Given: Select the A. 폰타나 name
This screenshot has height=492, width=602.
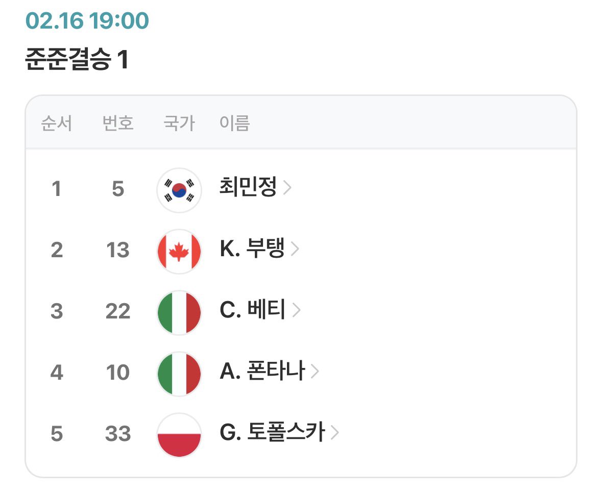Looking at the screenshot, I should (262, 372).
